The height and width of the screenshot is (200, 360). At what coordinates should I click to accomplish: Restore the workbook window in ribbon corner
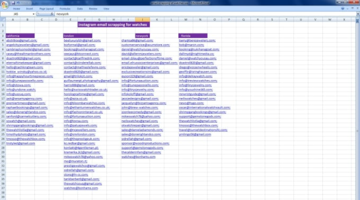(x=352, y=9)
